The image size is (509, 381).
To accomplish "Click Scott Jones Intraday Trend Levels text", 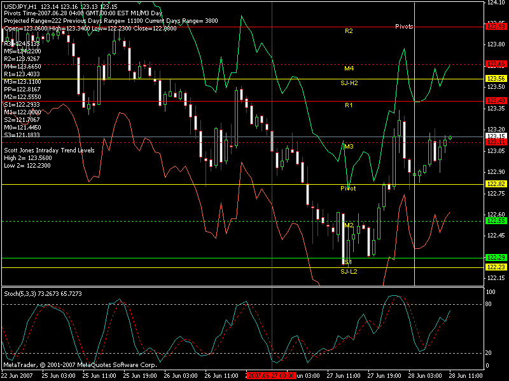I will click(49, 150).
